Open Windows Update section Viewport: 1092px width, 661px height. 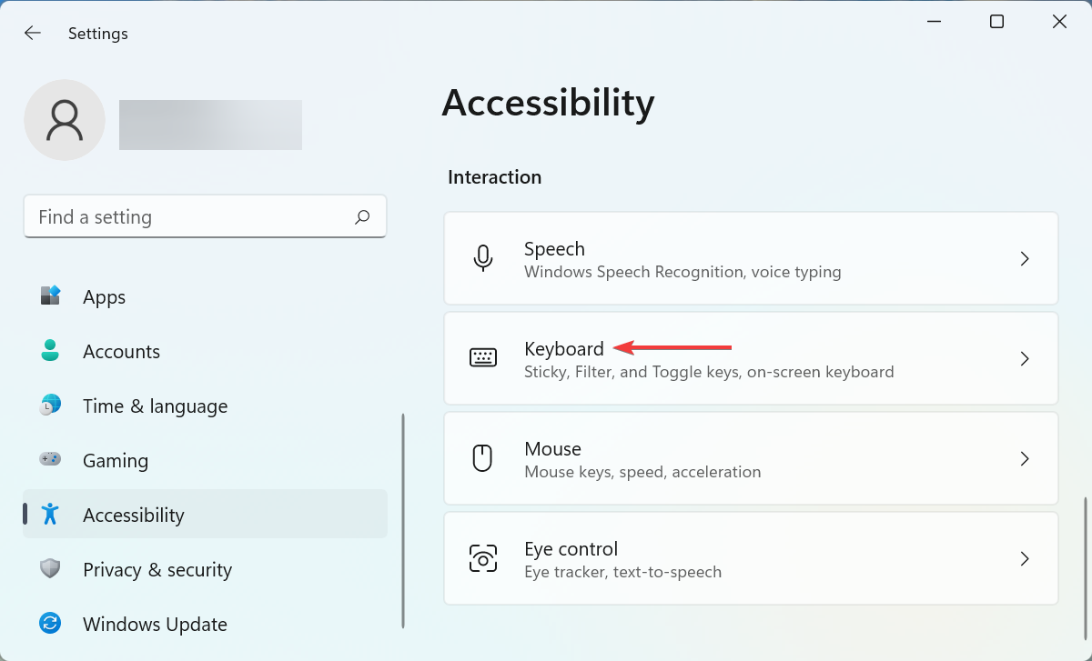(x=205, y=624)
